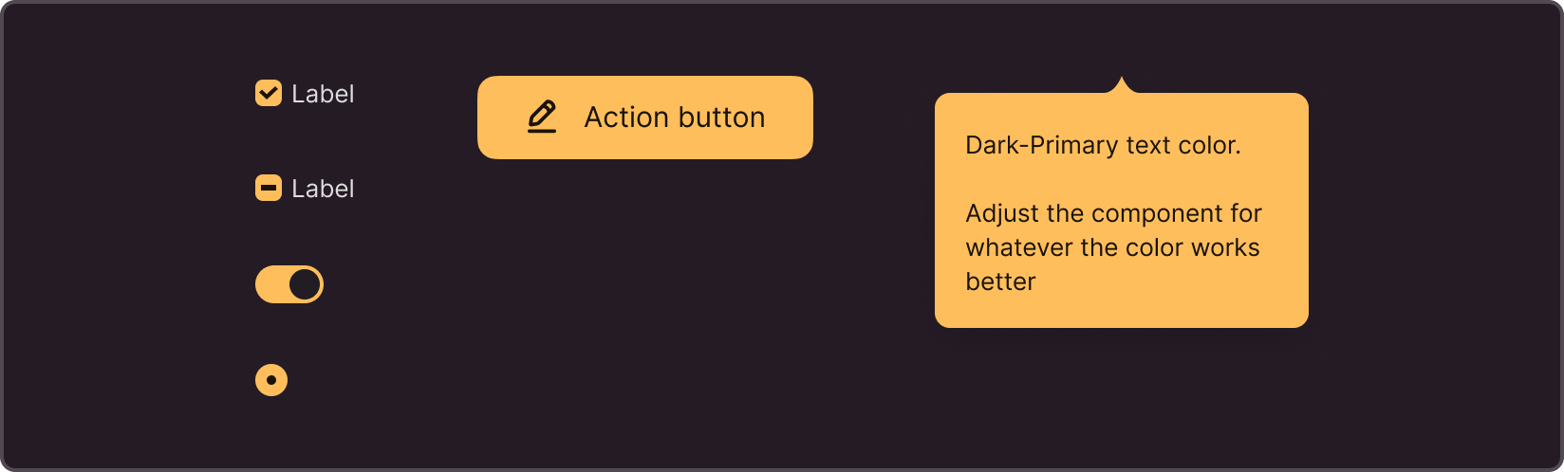Click the minus glyph in the indeterminate checkbox

point(269,188)
